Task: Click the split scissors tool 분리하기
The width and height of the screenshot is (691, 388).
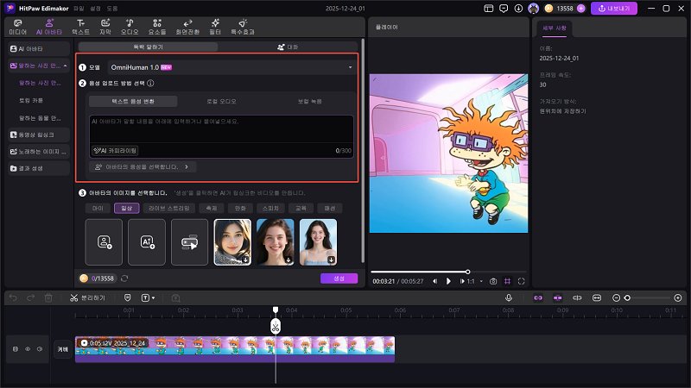Action: tap(88, 297)
